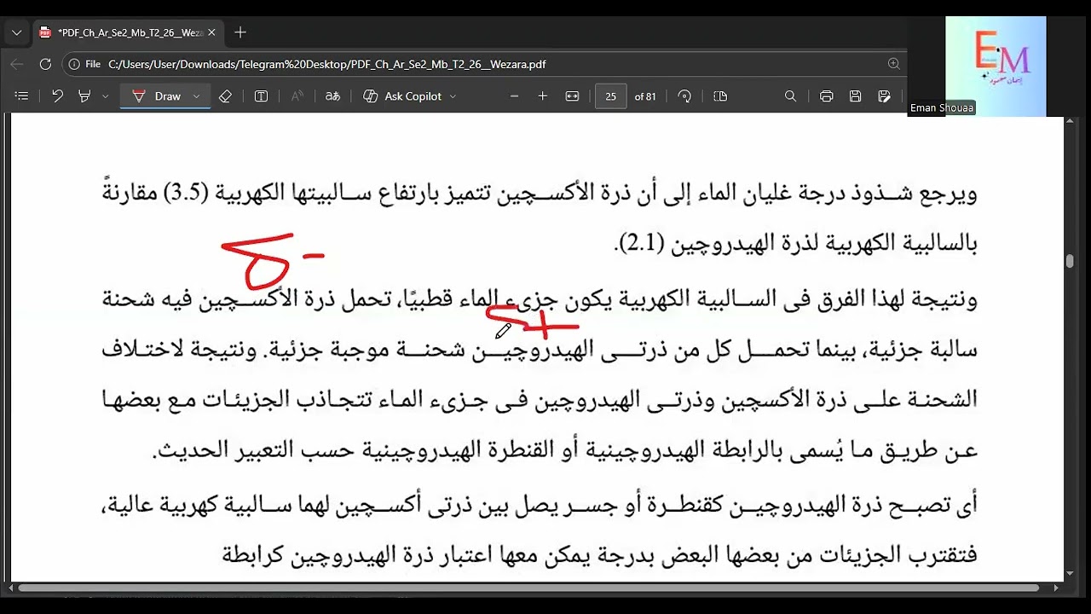Open the Draw pen options dropdown
The image size is (1091, 614).
point(196,96)
